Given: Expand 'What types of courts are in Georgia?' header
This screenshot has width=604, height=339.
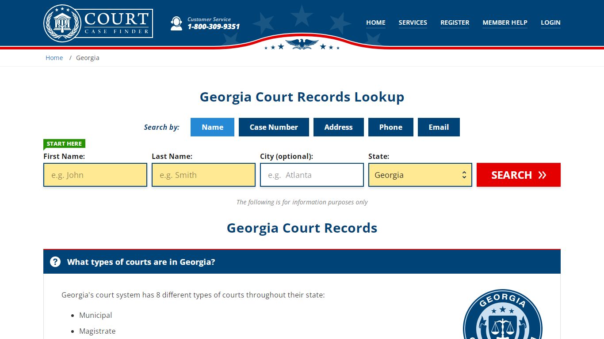Looking at the screenshot, I should tap(302, 262).
